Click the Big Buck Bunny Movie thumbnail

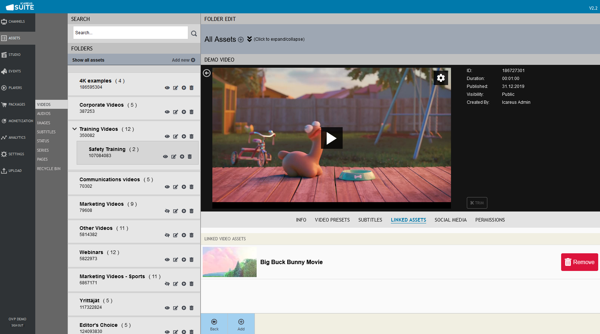230,262
